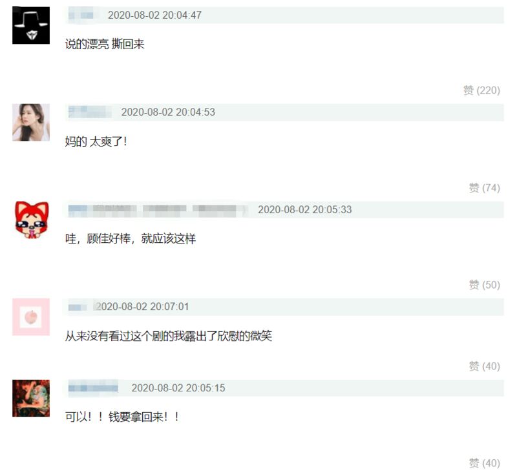Image resolution: width=517 pixels, height=476 pixels.
Task: Like the peach avatar comment 赞 (40)
Action: pos(484,366)
